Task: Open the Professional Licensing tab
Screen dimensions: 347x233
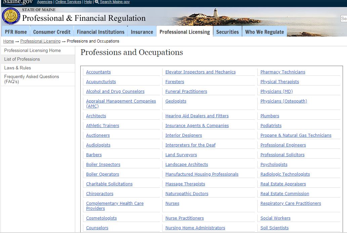Action: click(x=184, y=32)
